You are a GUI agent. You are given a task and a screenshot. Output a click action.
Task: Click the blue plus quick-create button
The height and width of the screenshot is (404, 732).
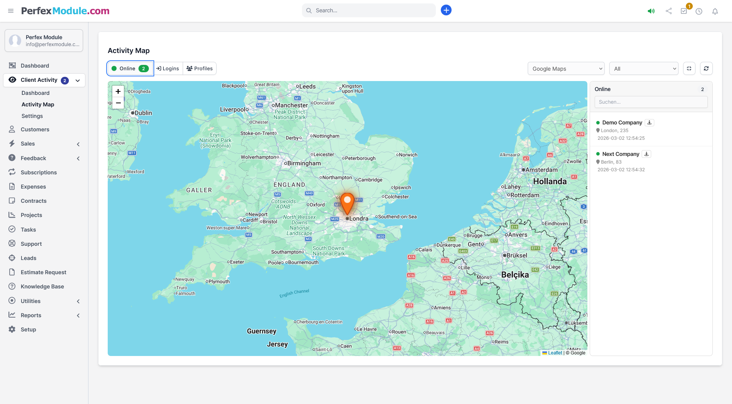(446, 10)
